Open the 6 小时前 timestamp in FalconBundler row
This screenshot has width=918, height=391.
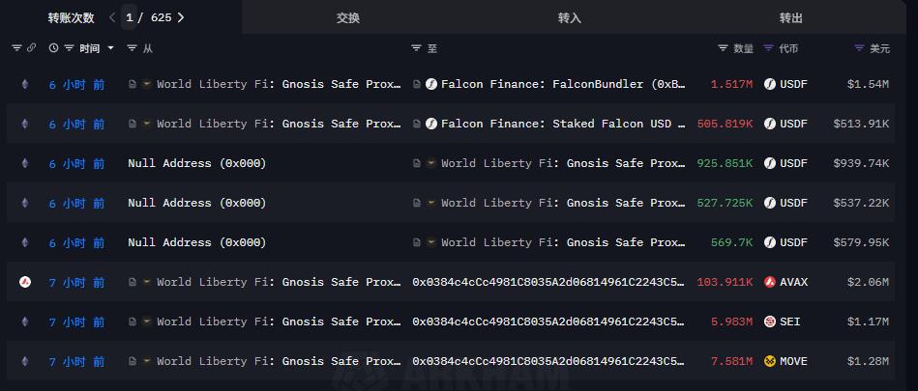pos(76,85)
